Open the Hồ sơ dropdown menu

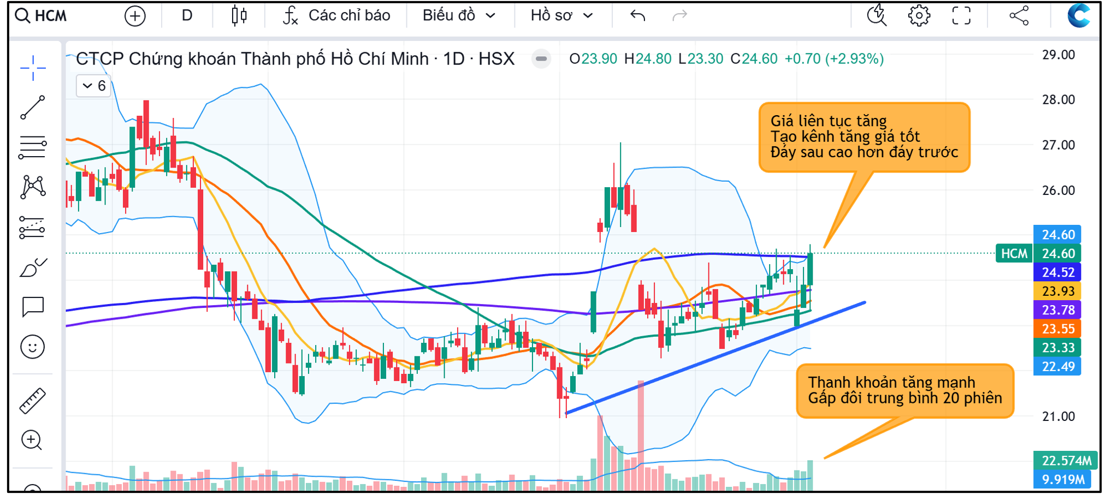tap(561, 16)
